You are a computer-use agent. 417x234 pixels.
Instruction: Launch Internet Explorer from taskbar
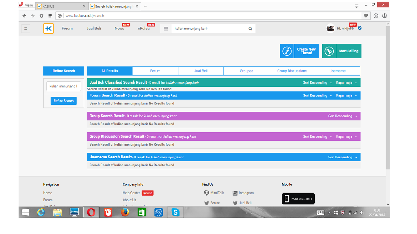(41, 213)
